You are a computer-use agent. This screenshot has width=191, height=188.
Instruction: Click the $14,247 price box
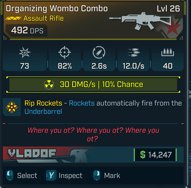click(x=155, y=155)
